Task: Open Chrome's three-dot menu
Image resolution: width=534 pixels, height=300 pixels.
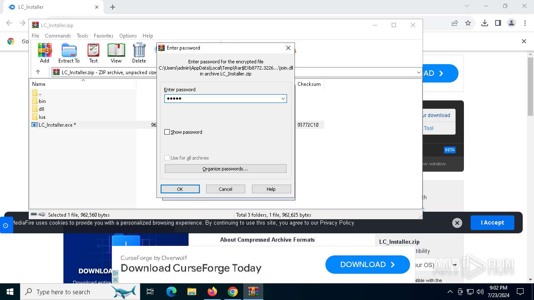Action: (524, 23)
